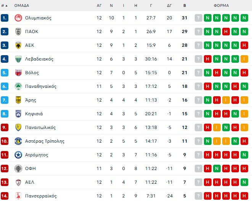Click Λεβαδειακός's orange I draw badge
Screen dimensions: 252x202
(244, 59)
